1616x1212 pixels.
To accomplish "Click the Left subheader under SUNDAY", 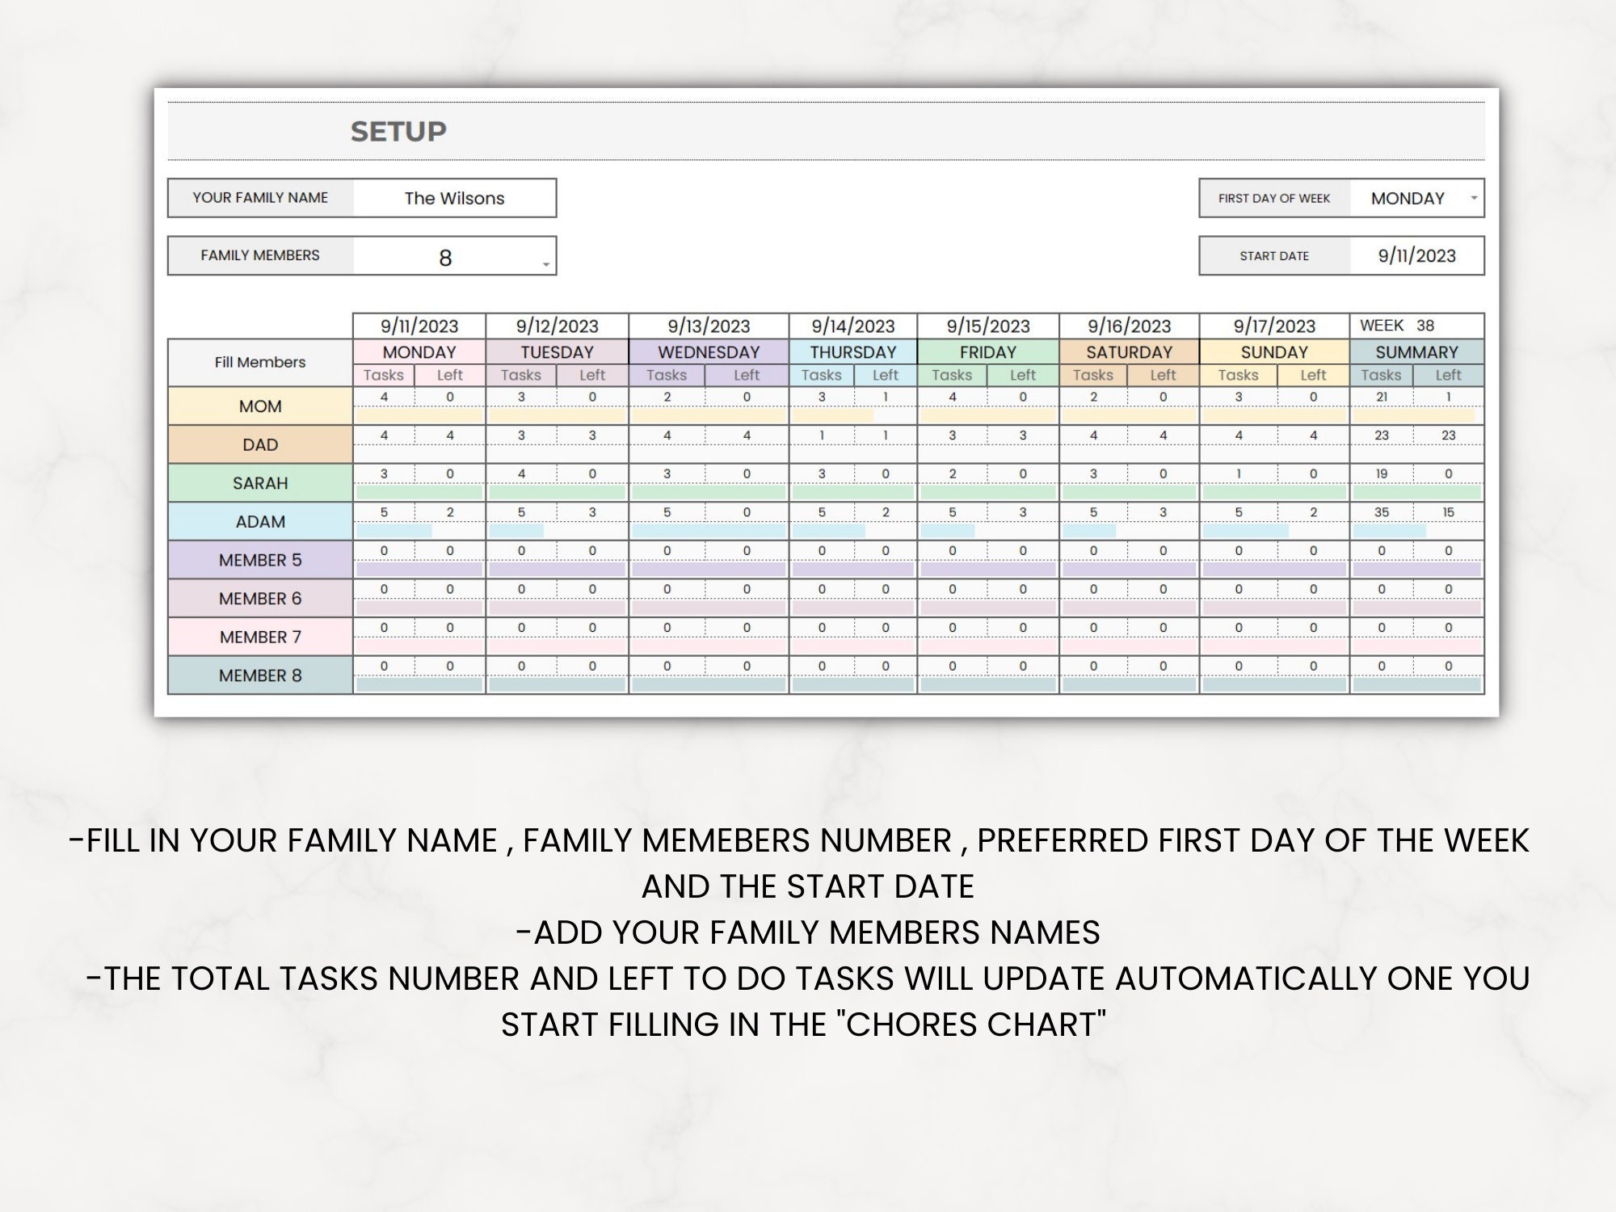I will click(x=1313, y=375).
